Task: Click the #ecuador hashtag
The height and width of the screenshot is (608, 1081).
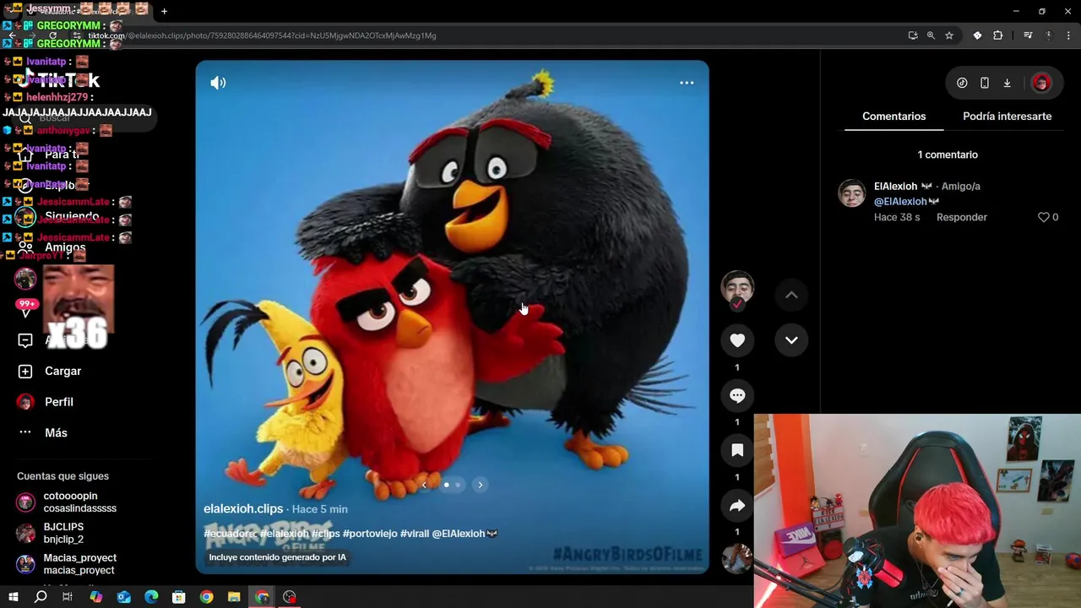Action: pos(230,534)
